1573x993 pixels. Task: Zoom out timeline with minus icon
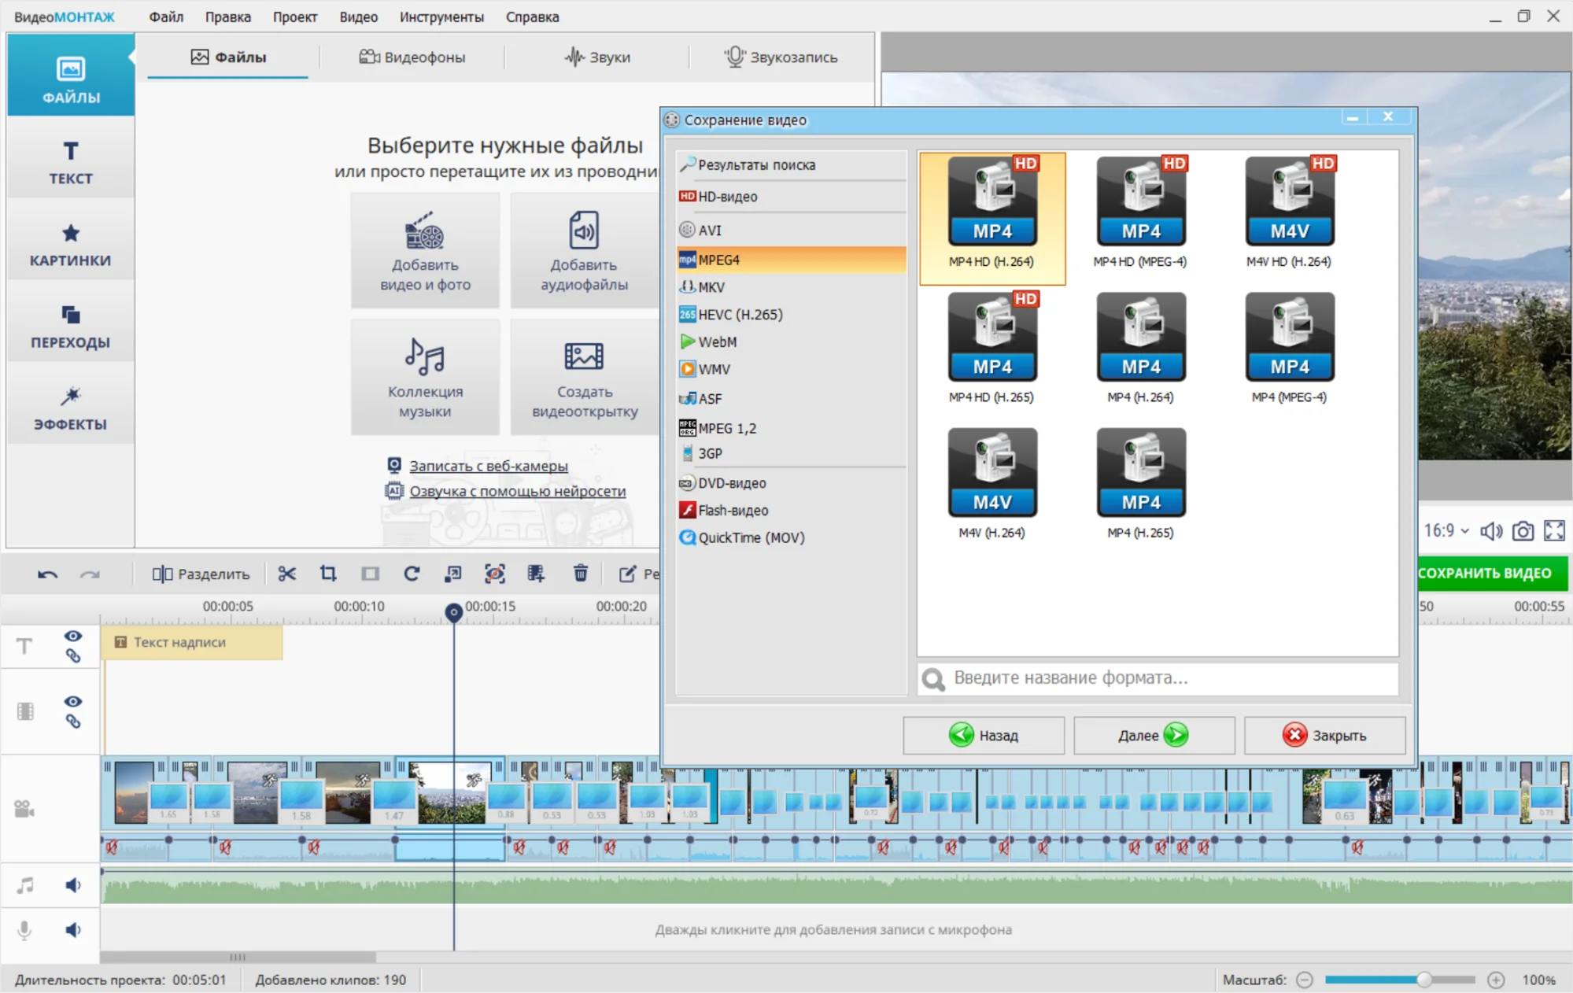click(x=1305, y=980)
